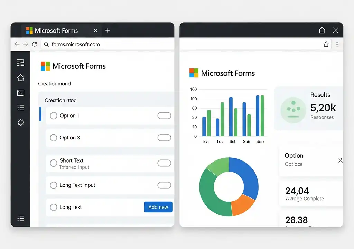354x249 pixels.
Task: Click the orange segment of donut chart
Action: 243,204
